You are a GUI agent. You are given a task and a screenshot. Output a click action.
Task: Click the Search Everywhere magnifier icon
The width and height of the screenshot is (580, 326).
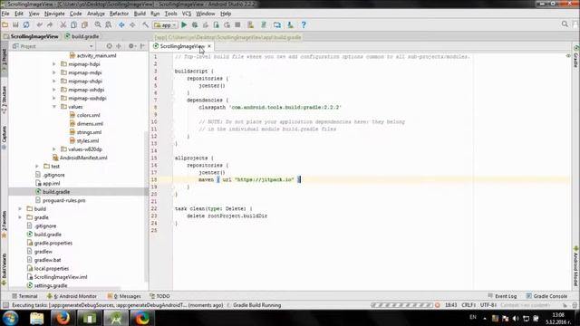click(565, 24)
